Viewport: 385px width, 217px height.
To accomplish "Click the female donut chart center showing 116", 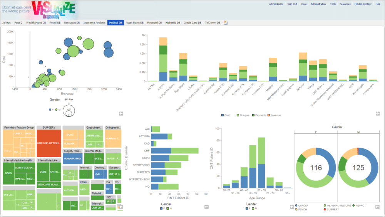I will (315, 168).
